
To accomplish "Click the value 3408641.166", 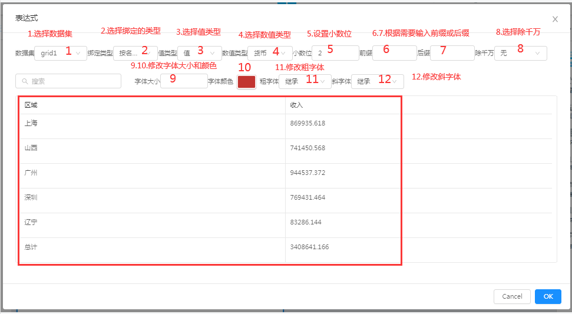I will pos(309,247).
